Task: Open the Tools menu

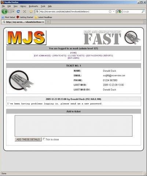Action: [x=43, y=6]
